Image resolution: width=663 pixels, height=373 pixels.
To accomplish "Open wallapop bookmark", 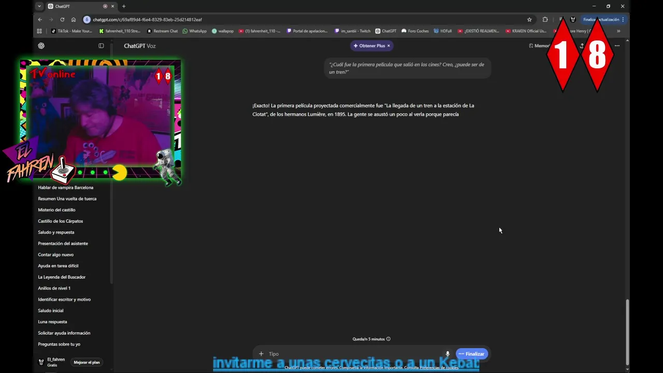I will tap(223, 31).
